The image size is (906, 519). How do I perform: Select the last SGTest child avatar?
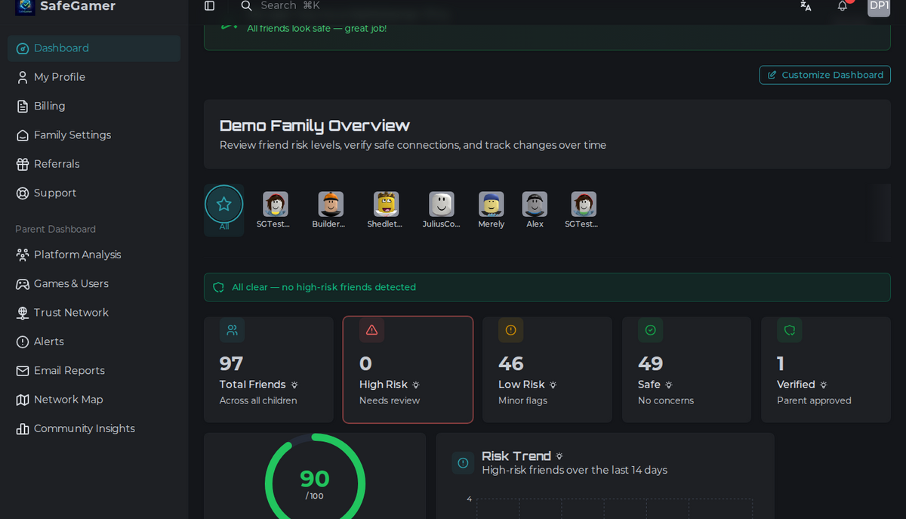[x=583, y=209]
